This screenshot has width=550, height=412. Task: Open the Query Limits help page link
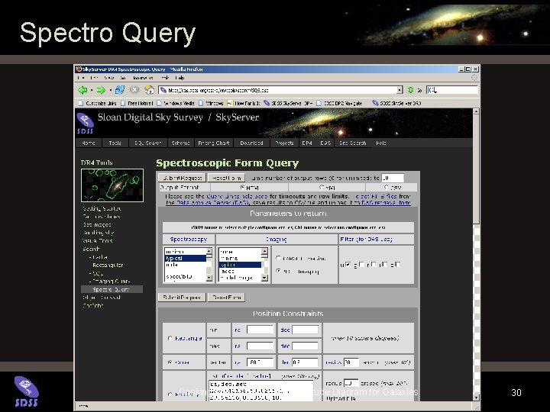point(237,196)
